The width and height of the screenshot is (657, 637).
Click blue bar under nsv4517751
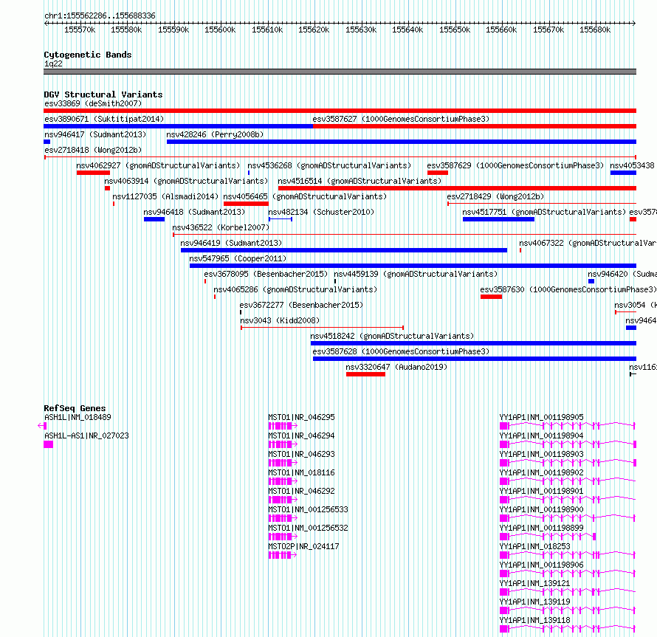[498, 219]
